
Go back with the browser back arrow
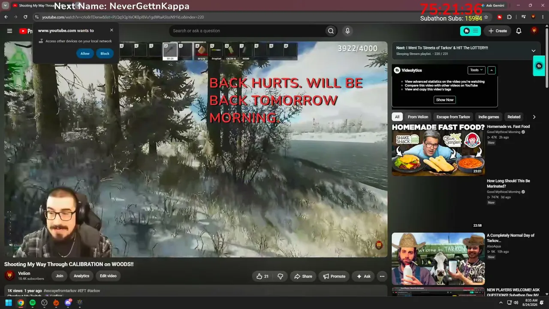(6, 17)
